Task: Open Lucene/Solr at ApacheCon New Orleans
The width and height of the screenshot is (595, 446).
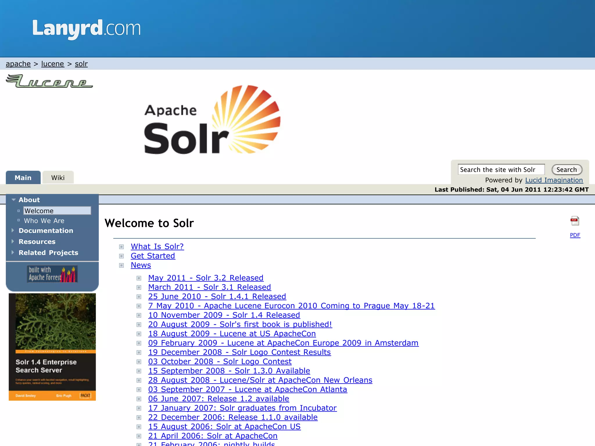Action: pos(260,380)
